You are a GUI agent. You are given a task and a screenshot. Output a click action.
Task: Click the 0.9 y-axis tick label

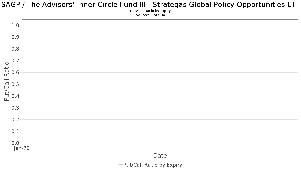tap(16, 37)
